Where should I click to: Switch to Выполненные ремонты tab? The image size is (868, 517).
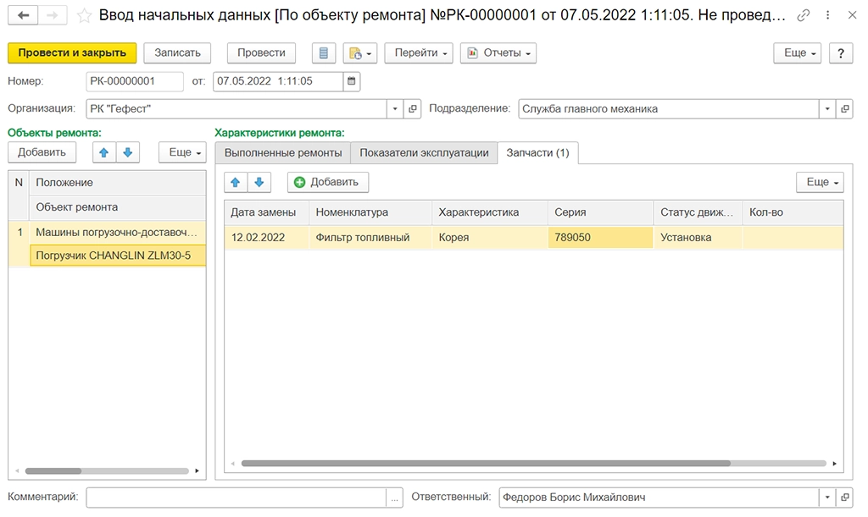[x=282, y=153]
